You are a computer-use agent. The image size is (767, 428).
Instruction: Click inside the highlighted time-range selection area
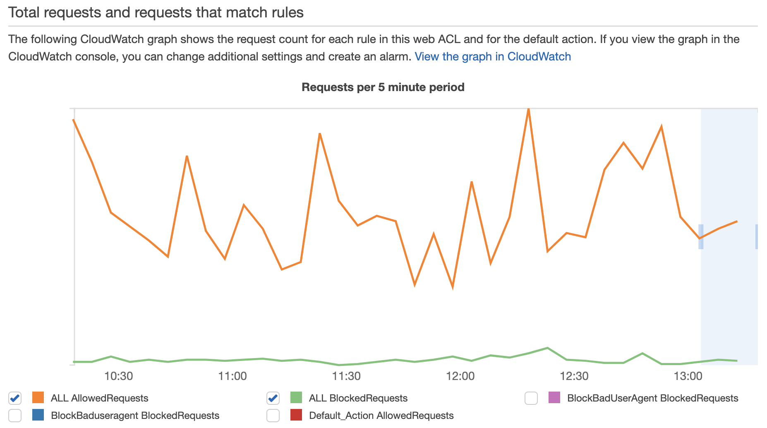(x=729, y=290)
